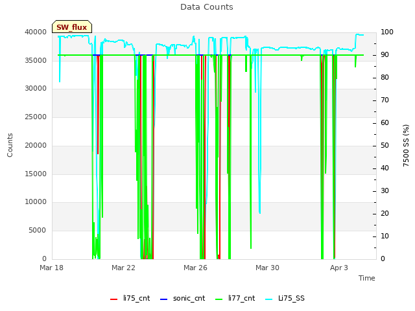Click the Mar 22 x-axis tick label
The image size is (415, 311).
pos(123,268)
